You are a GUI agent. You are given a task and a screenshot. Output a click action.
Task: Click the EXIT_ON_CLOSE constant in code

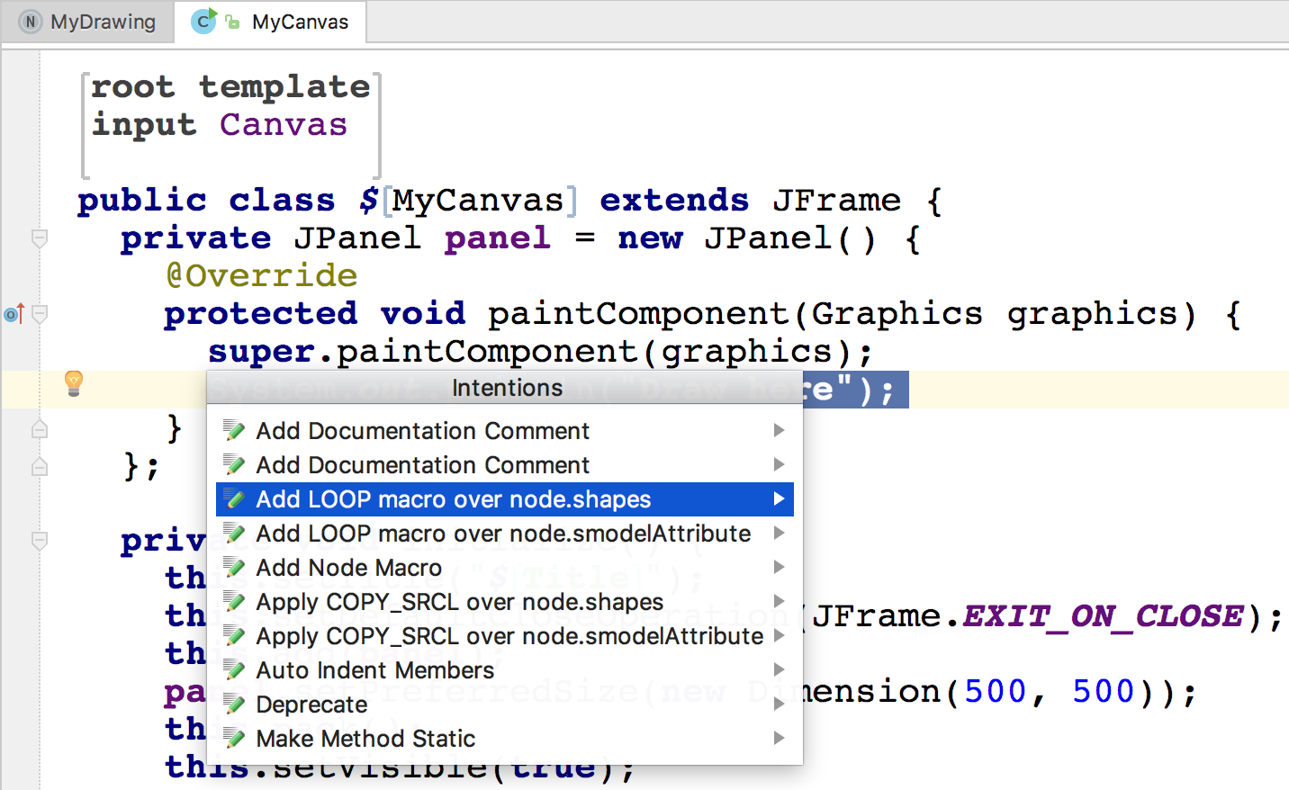1103,616
